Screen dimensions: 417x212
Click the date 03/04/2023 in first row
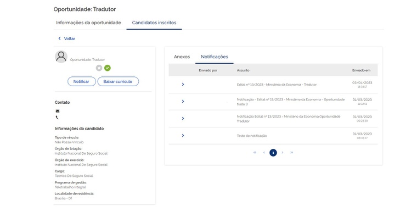pyautogui.click(x=362, y=83)
